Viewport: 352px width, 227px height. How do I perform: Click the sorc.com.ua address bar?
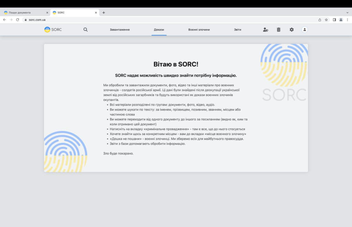(171, 20)
